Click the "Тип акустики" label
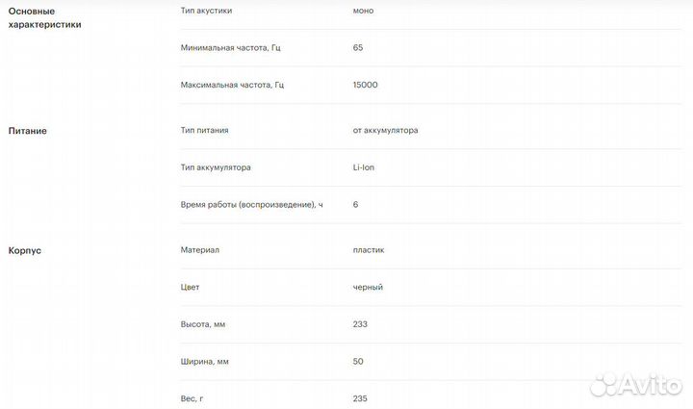The height and width of the screenshot is (409, 693). [206, 11]
